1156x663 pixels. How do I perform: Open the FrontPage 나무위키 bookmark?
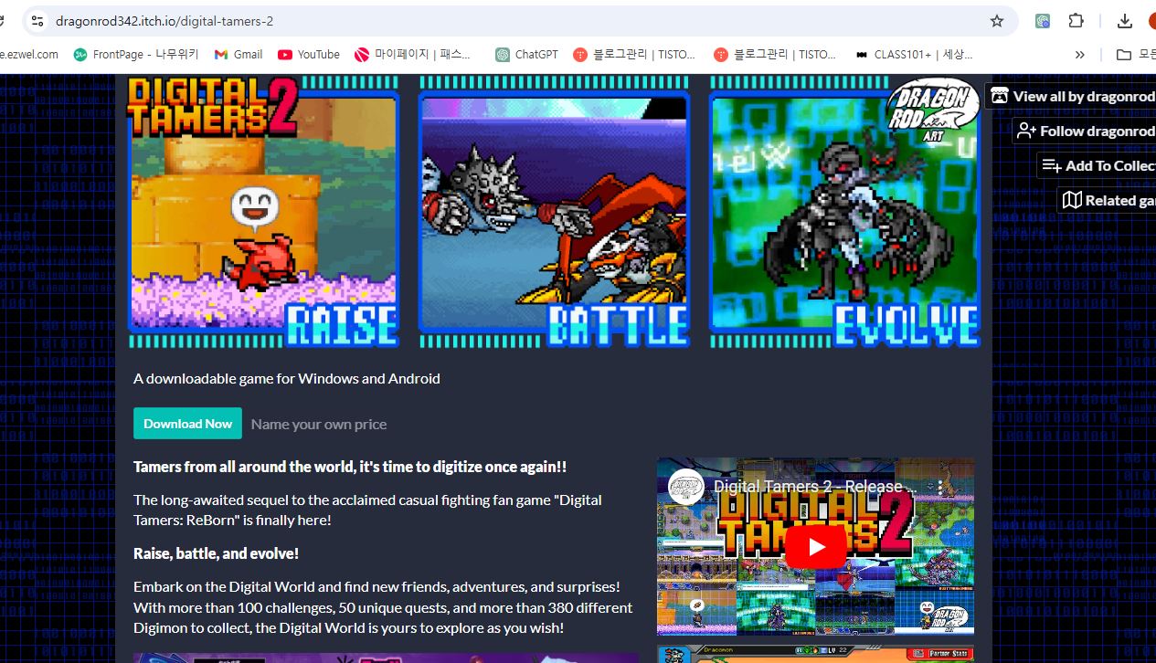[136, 55]
